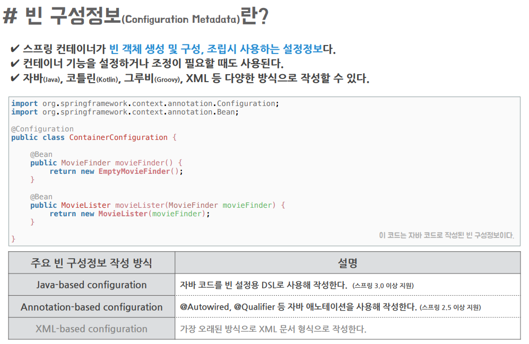Click the '@Bean' annotation above movieLister
This screenshot has width=529, height=344.
click(x=41, y=197)
